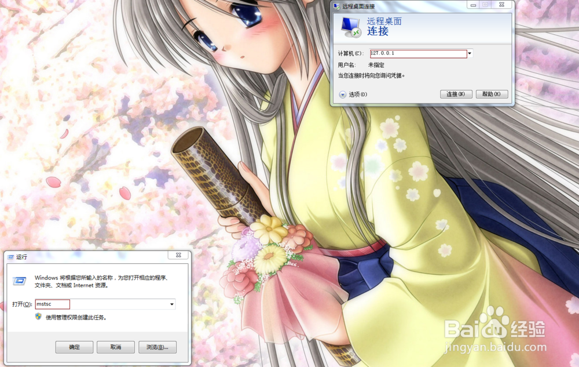Click the 帮助 help button

(492, 95)
